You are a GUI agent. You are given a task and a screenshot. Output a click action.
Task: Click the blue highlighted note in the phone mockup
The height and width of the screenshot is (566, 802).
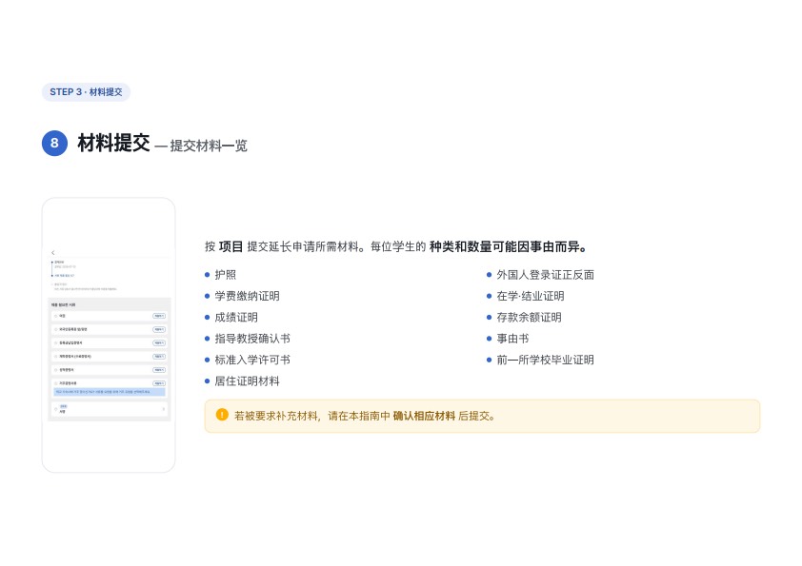point(110,392)
